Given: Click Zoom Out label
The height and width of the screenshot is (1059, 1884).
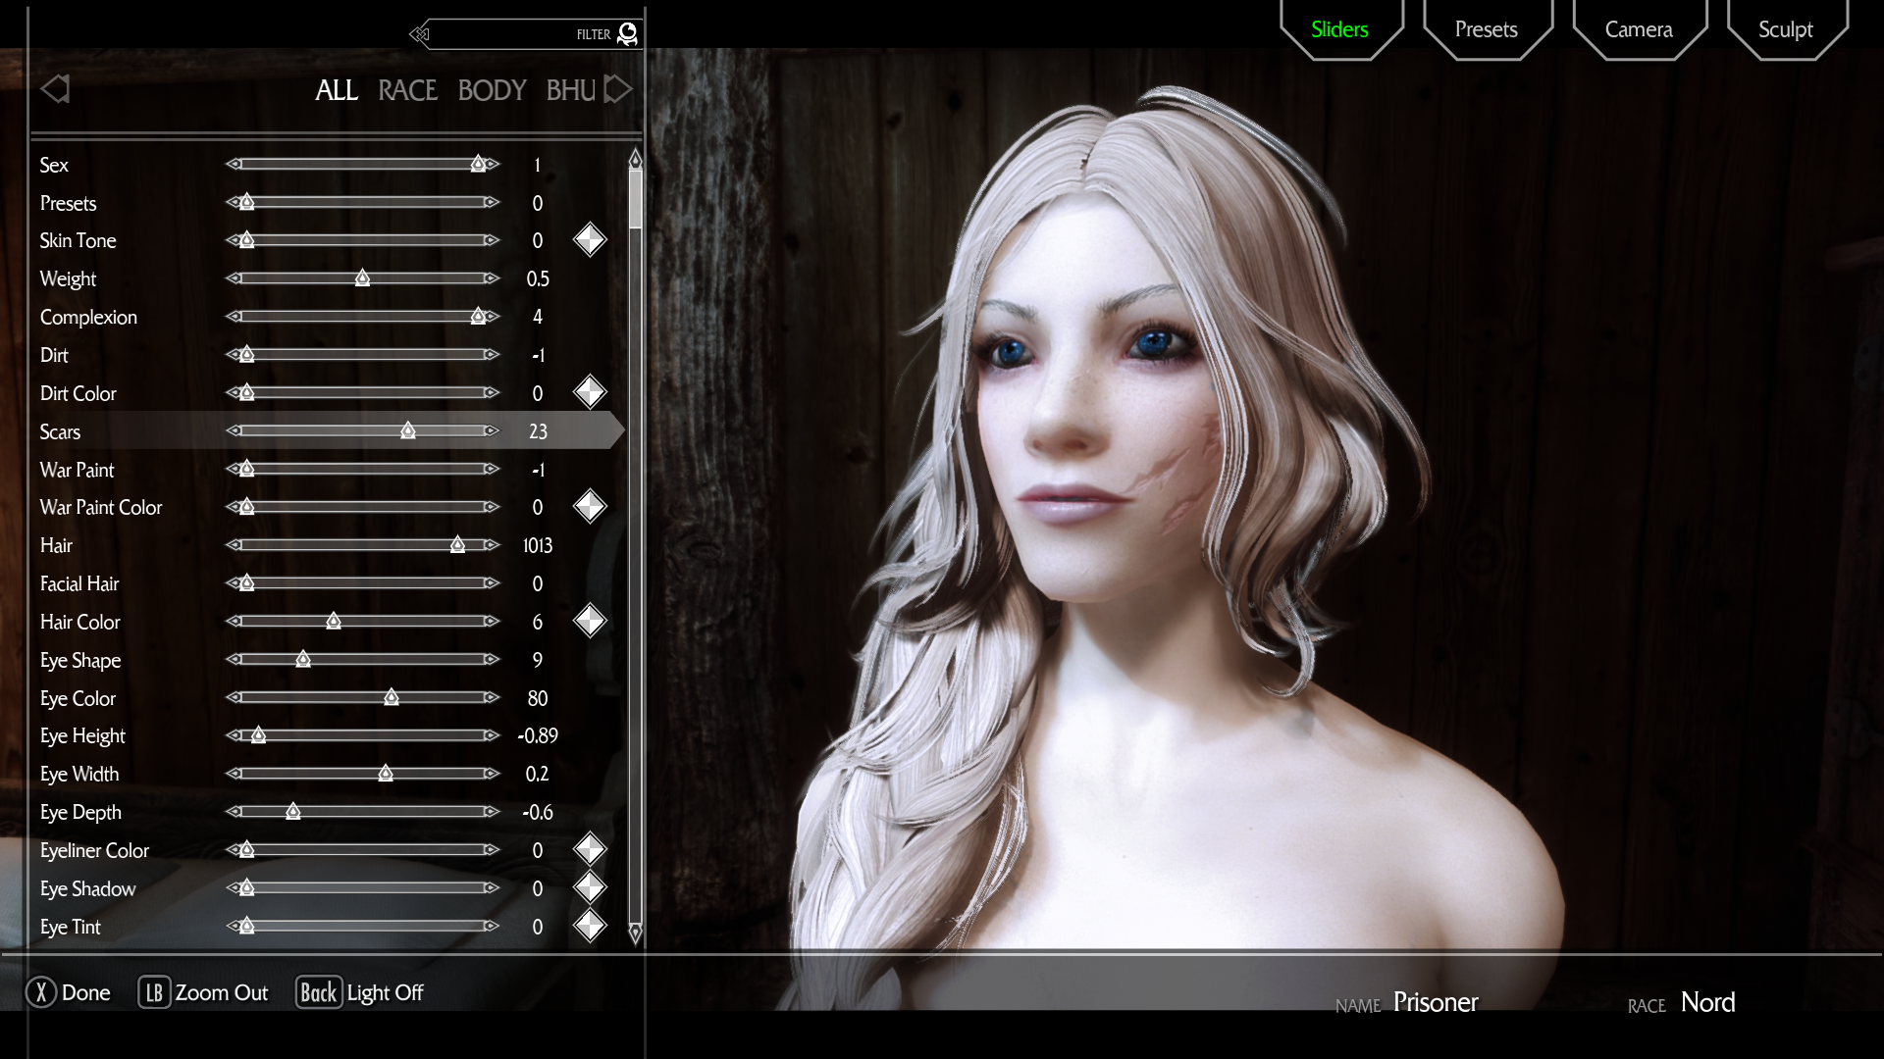Looking at the screenshot, I should [222, 992].
